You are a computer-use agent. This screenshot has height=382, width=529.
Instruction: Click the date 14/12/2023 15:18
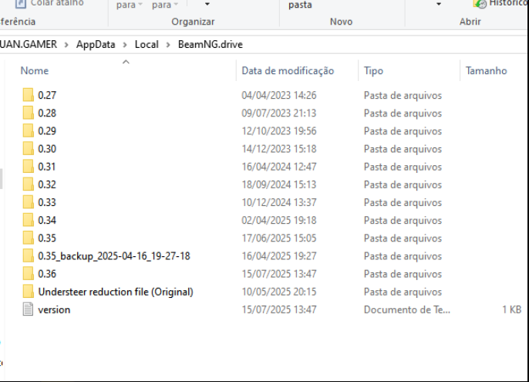click(279, 149)
